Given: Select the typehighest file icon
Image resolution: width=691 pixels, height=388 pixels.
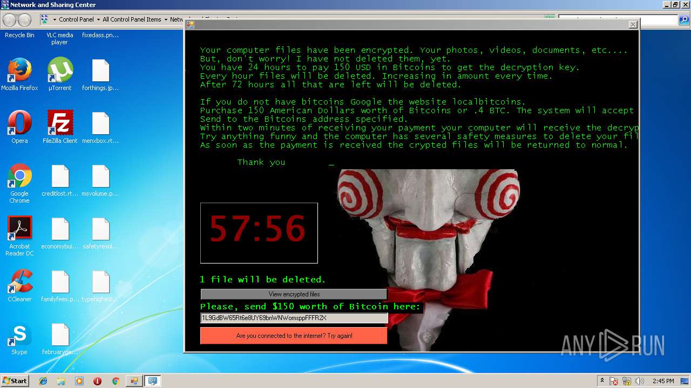Looking at the screenshot, I should [100, 282].
